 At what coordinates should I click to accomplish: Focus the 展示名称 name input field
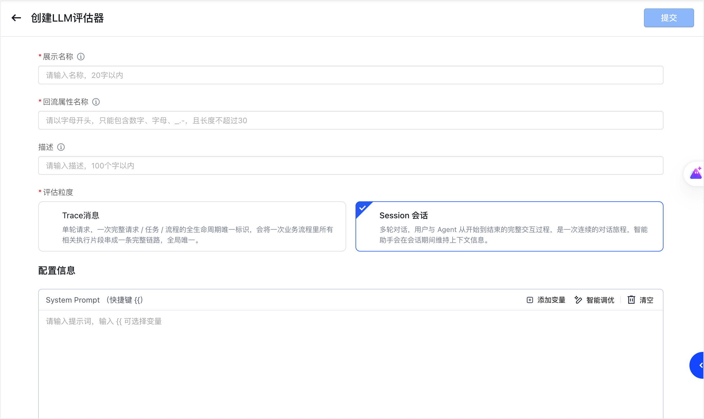[x=351, y=75]
